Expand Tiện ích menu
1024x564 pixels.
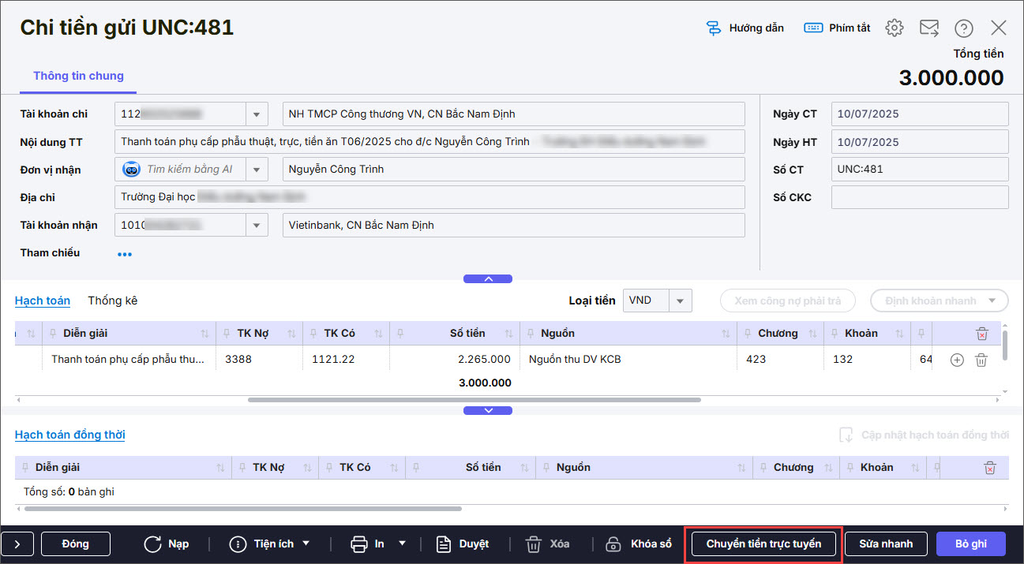(270, 543)
